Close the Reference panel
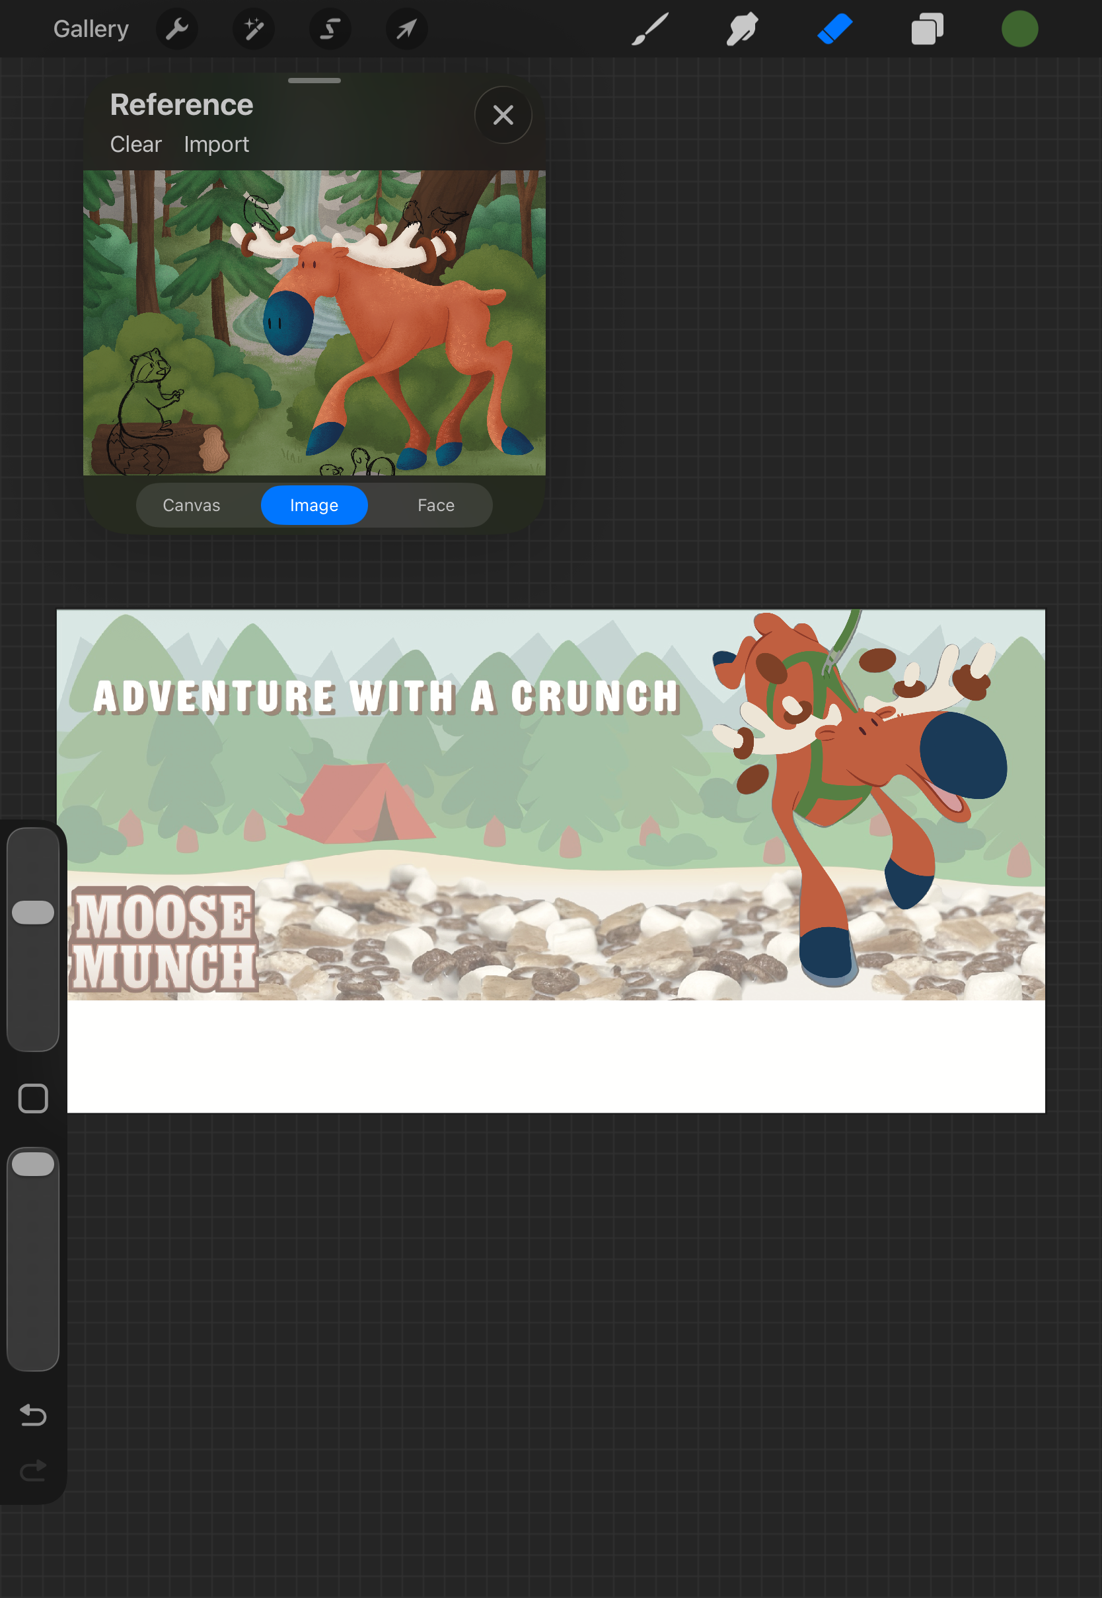 [x=503, y=115]
